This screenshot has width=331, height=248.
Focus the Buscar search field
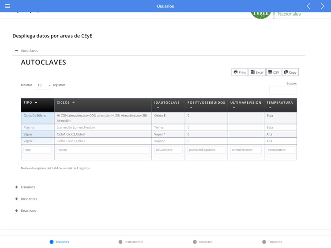point(283,90)
